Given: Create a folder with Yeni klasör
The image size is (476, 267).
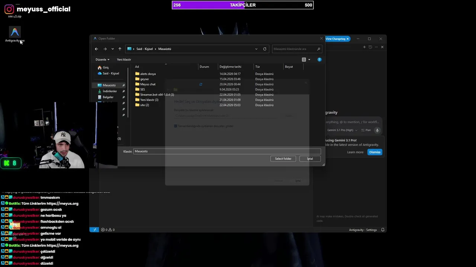Looking at the screenshot, I should point(124,59).
